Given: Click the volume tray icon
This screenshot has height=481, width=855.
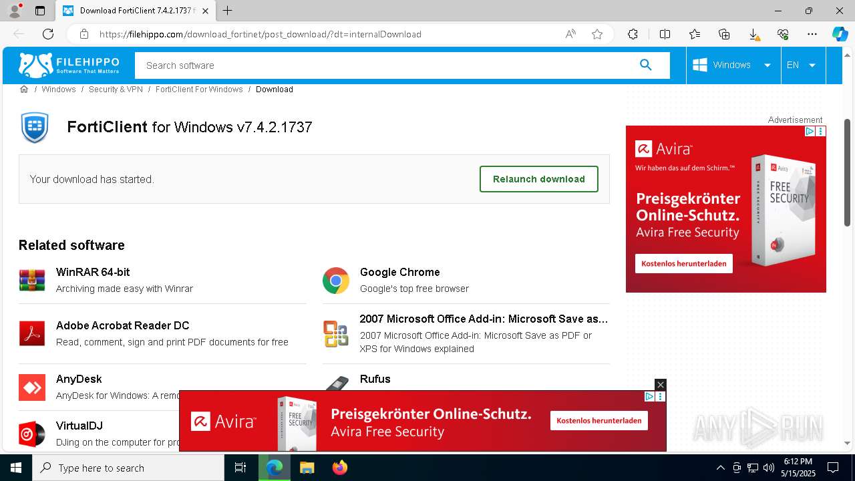Looking at the screenshot, I should [769, 468].
